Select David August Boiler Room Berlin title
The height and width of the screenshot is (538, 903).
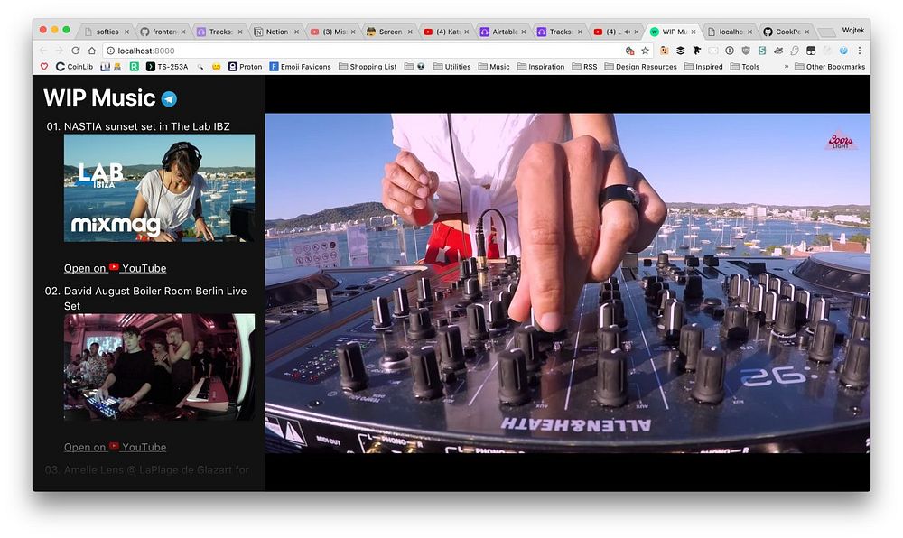pyautogui.click(x=155, y=298)
